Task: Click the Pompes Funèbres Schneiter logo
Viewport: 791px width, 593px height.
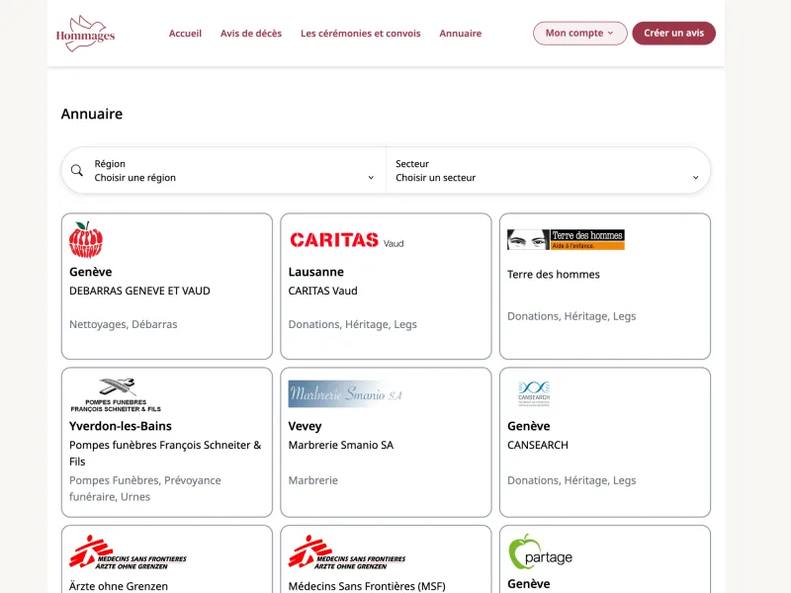Action: (x=116, y=394)
